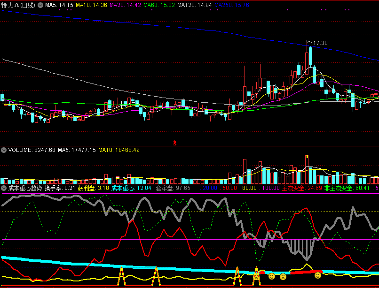Screen dimensions: 379x288
Task: Click the left smiley of the adjacent smiley pair
Action: tap(272, 276)
